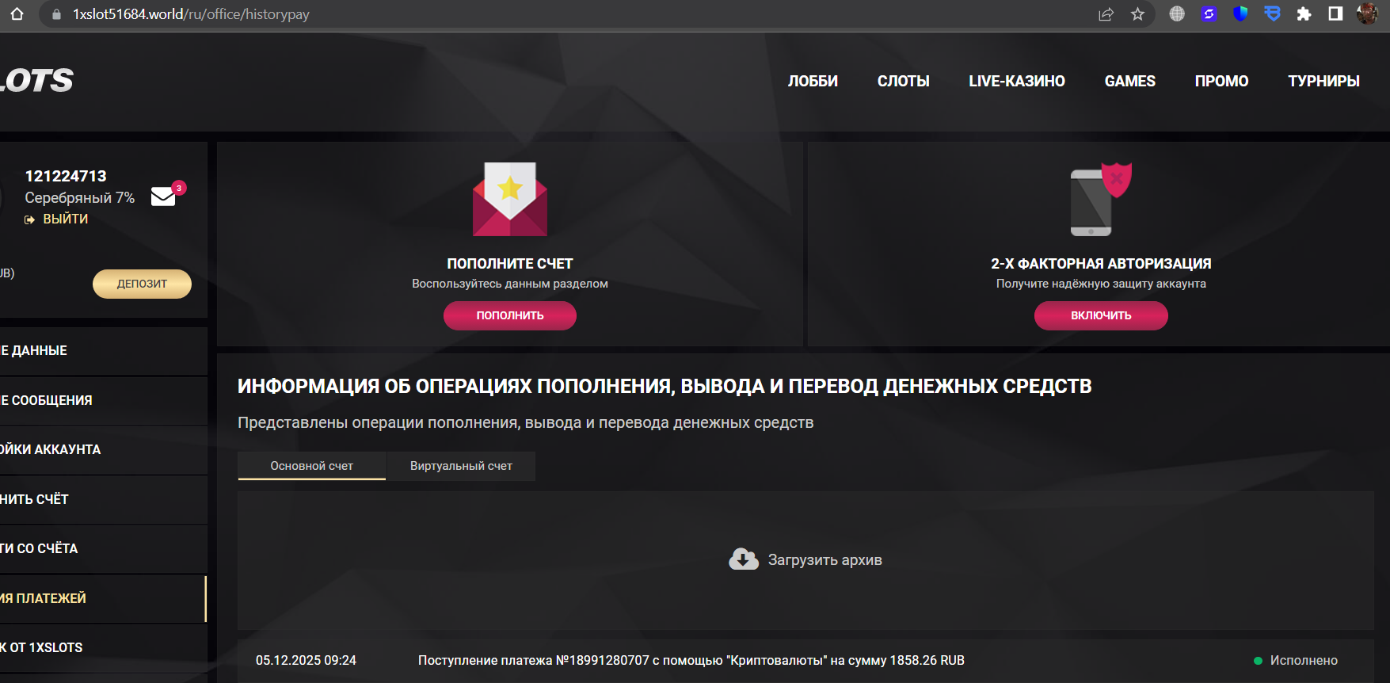Screen dimensions: 1390x683
Task: Click the gold ДЕПОЗИТ button
Action: click(142, 284)
